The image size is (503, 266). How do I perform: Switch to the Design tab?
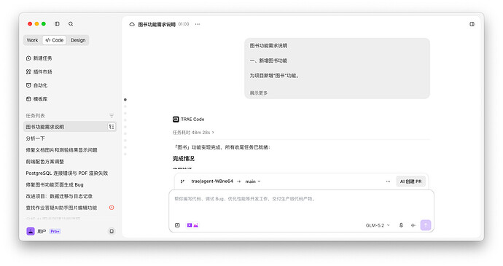tap(78, 40)
